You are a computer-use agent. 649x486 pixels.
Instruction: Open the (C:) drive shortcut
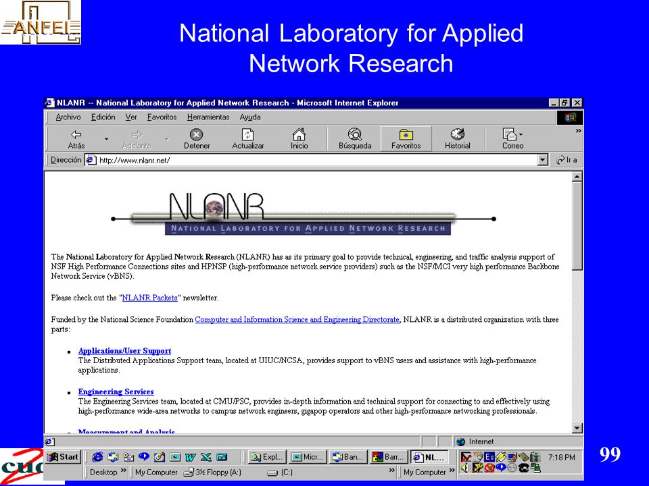[x=280, y=472]
